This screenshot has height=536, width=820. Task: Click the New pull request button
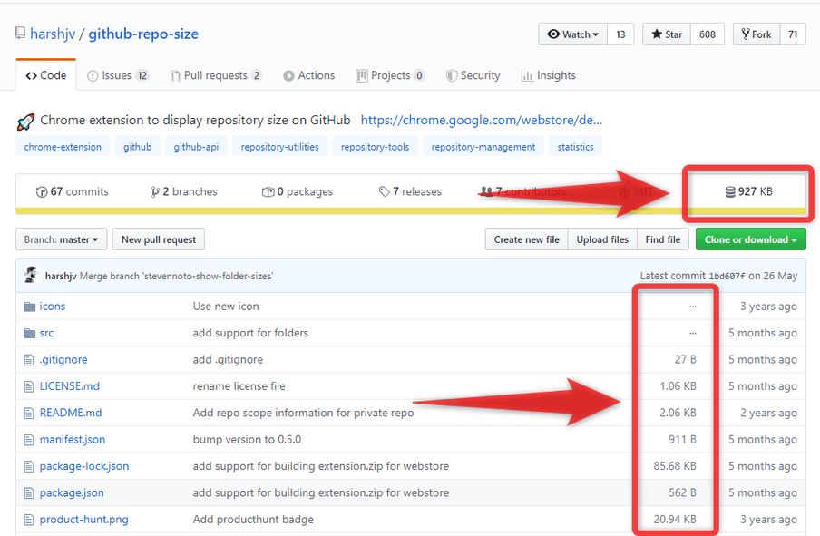click(x=159, y=239)
